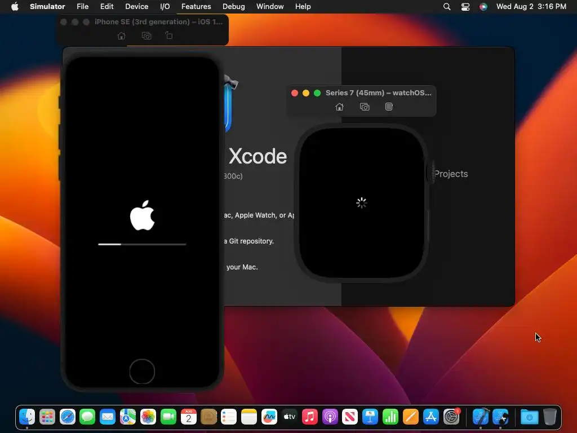
Task: Open the Features menu
Action: (x=196, y=7)
